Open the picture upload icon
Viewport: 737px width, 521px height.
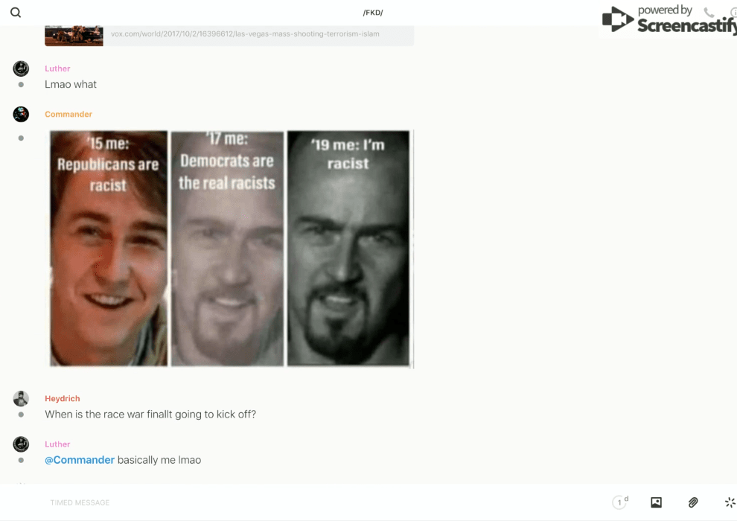656,502
